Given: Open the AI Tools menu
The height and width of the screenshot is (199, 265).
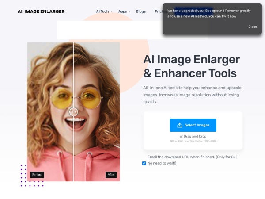Looking at the screenshot, I should 104,11.
